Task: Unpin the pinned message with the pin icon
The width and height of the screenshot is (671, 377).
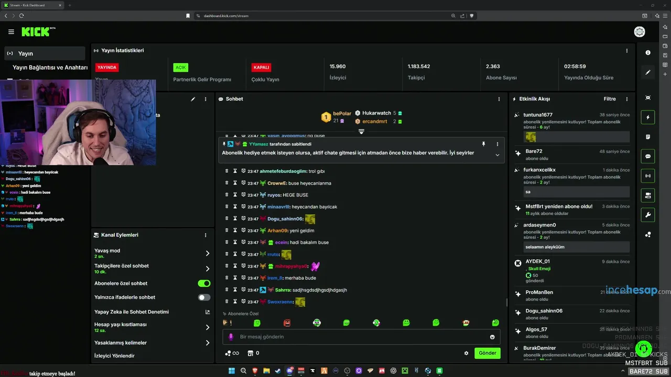Action: [x=483, y=144]
